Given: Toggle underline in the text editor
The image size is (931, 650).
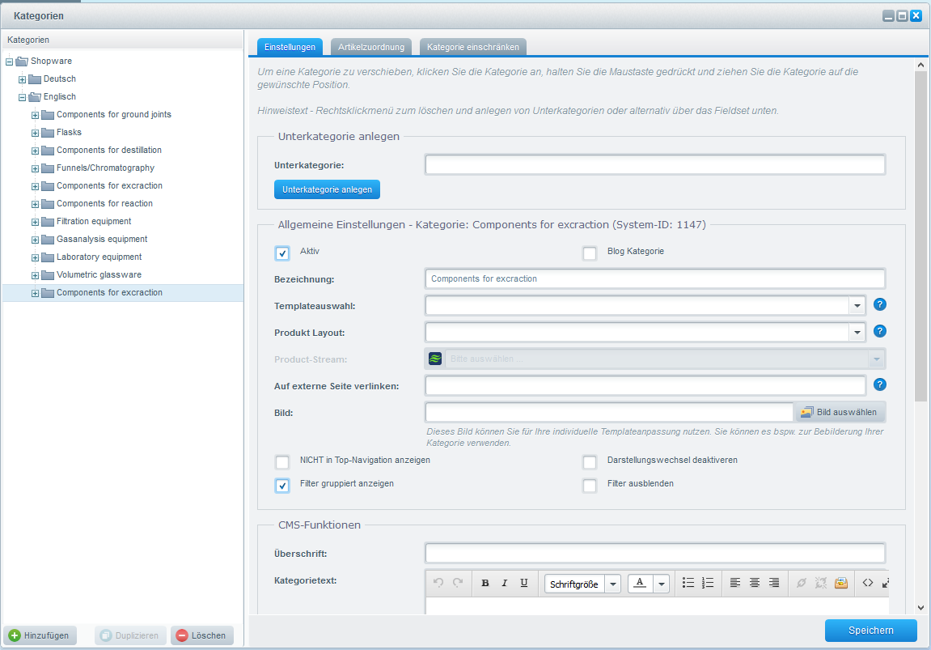Looking at the screenshot, I should point(524,583).
